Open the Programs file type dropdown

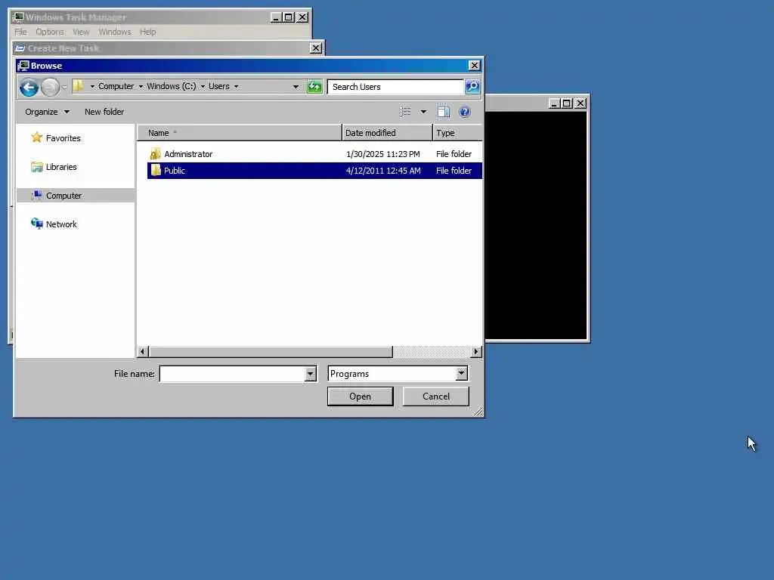tap(462, 374)
